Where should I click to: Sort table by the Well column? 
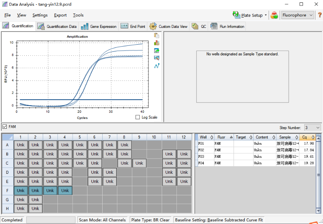pos(205,137)
